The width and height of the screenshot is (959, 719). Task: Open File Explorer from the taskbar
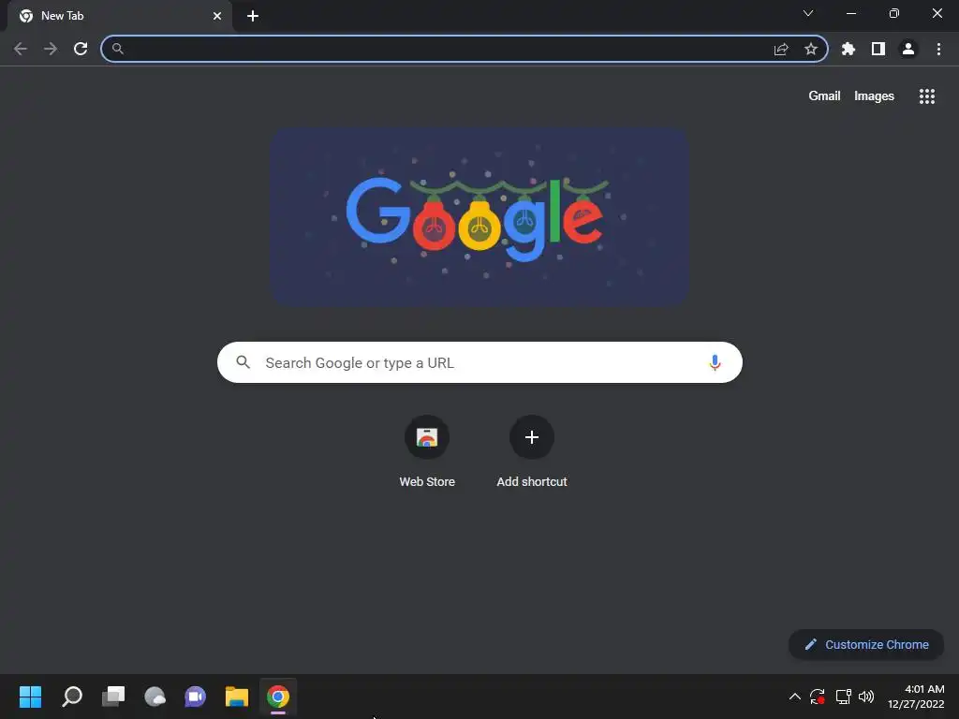(237, 697)
